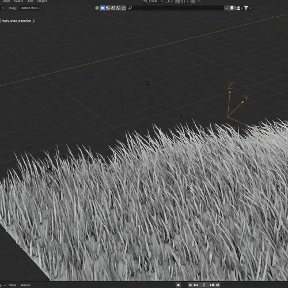Screen dimensions: 288x288
Task: Open the funnel filter dropdown
Action: tap(248, 8)
